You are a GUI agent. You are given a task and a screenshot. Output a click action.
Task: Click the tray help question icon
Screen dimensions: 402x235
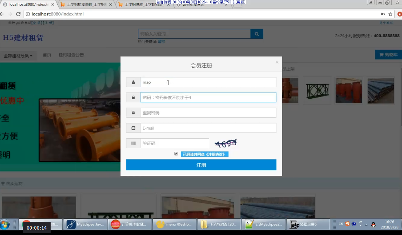pos(354,224)
